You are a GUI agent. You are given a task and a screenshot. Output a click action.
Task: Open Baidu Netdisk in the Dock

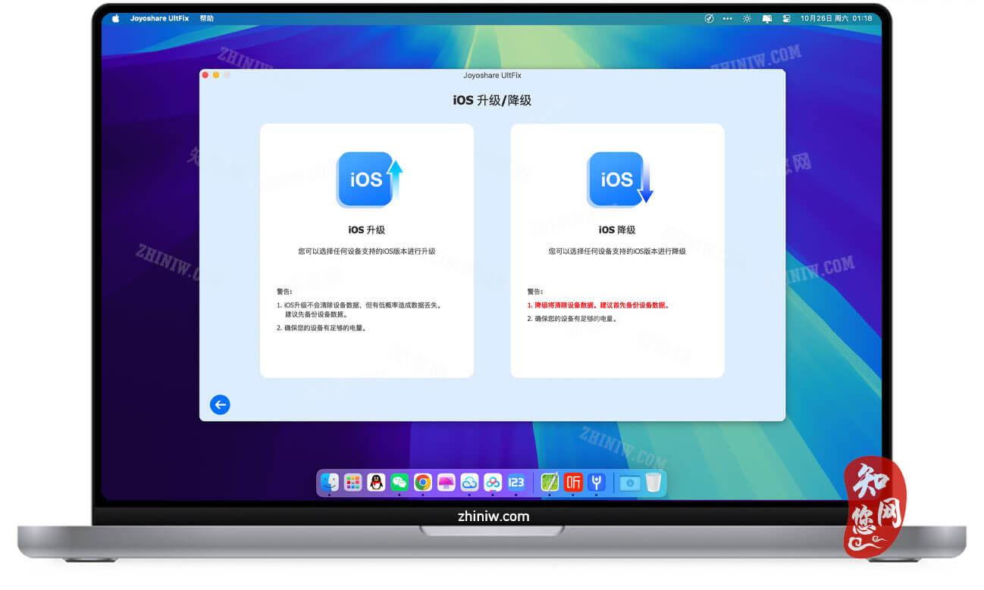[494, 482]
